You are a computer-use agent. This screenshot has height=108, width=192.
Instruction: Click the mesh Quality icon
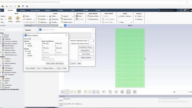(18, 18)
